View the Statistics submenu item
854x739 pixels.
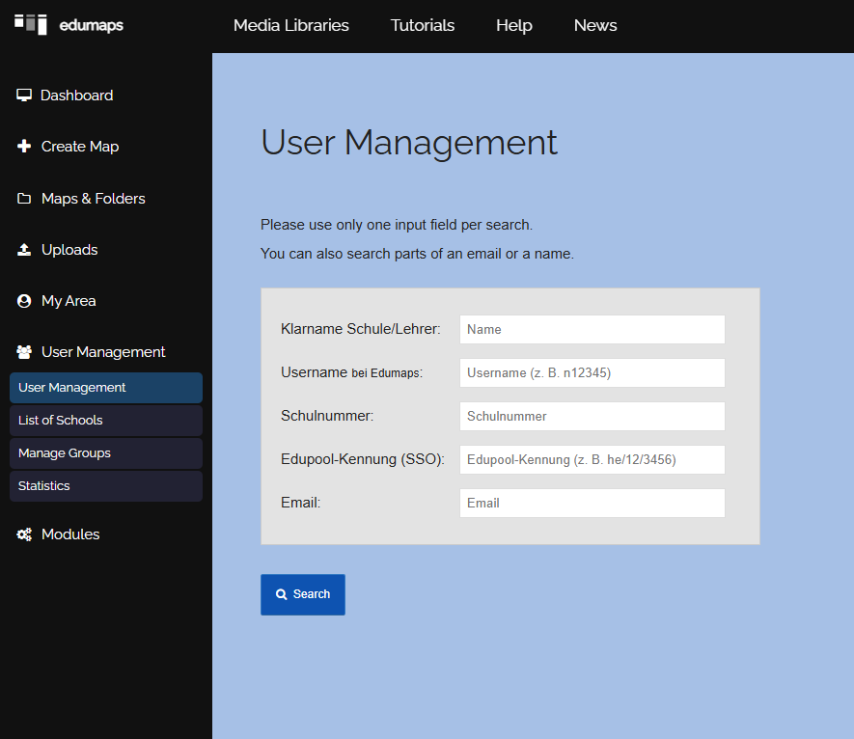coord(106,486)
